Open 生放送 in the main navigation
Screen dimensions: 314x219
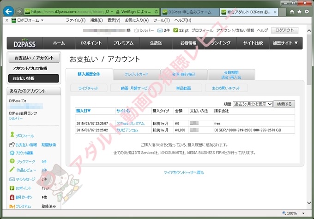(x=156, y=43)
